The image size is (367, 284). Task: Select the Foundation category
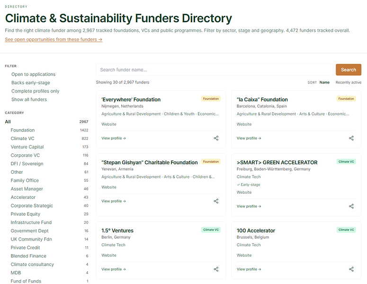coord(49,130)
